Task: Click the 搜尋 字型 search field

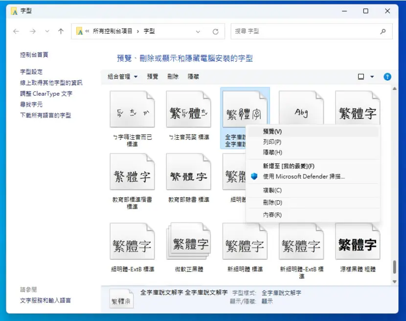Action: tap(306, 32)
